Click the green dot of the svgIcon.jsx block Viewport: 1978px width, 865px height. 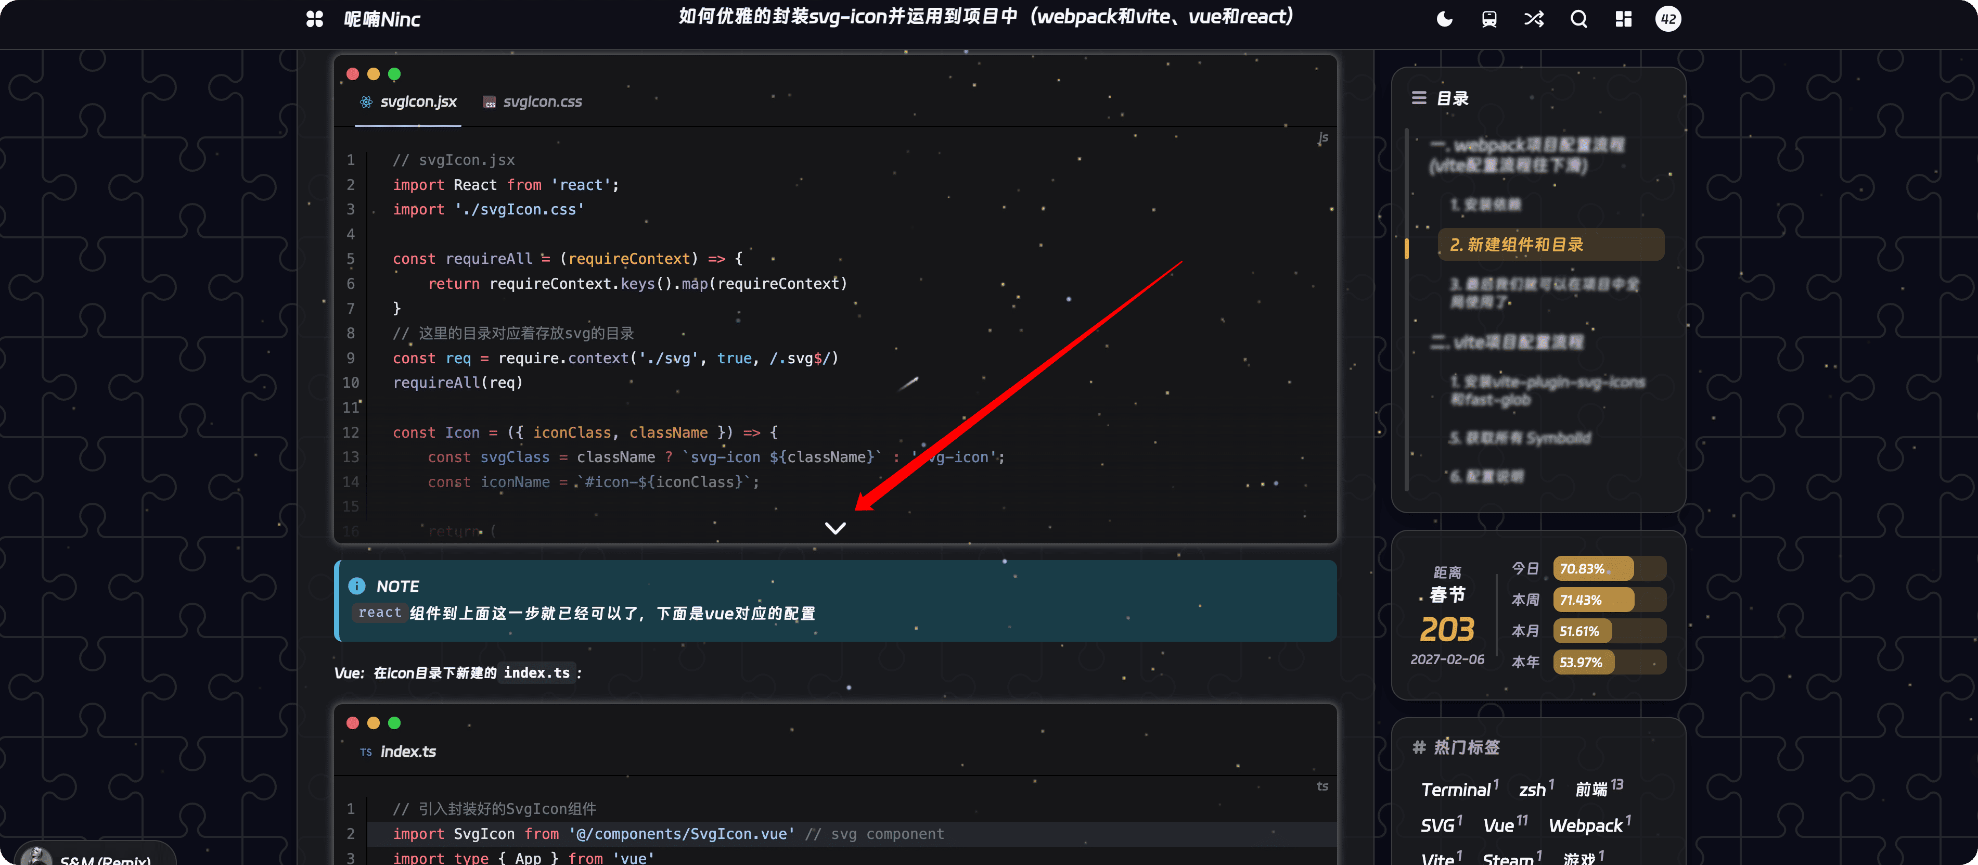pos(394,74)
